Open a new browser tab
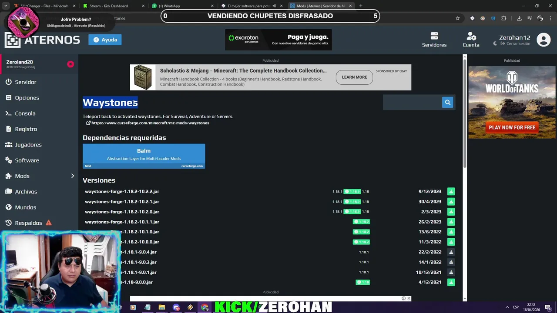Viewport: 557px width, 313px height. pos(361,6)
